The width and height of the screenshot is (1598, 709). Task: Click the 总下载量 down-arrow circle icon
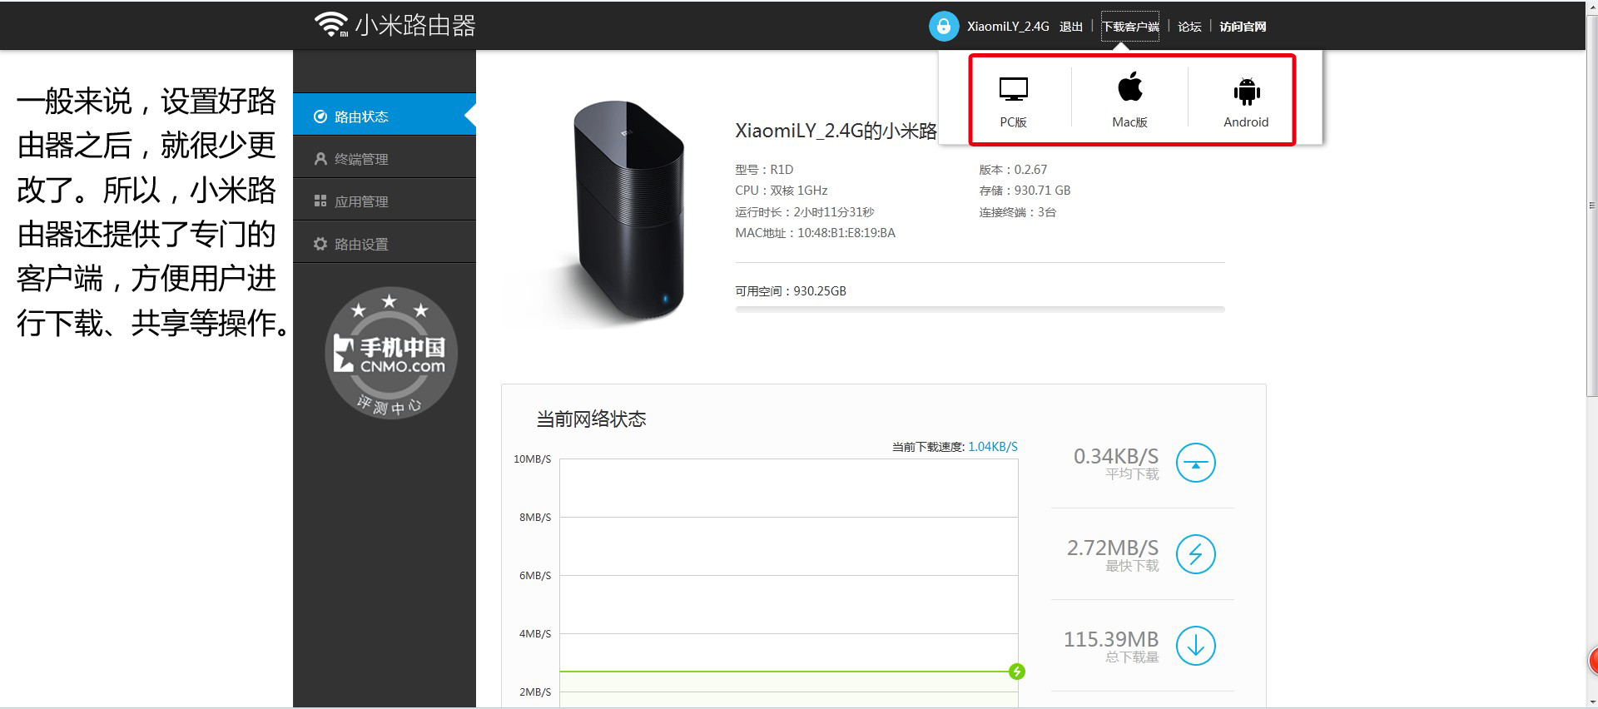(1195, 646)
